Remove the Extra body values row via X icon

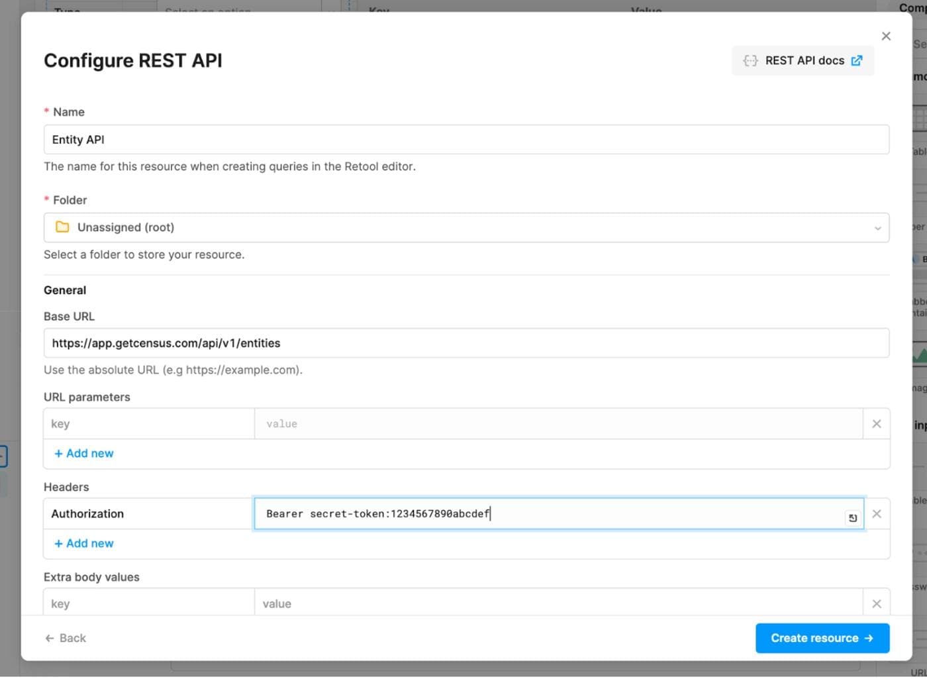pyautogui.click(x=876, y=603)
